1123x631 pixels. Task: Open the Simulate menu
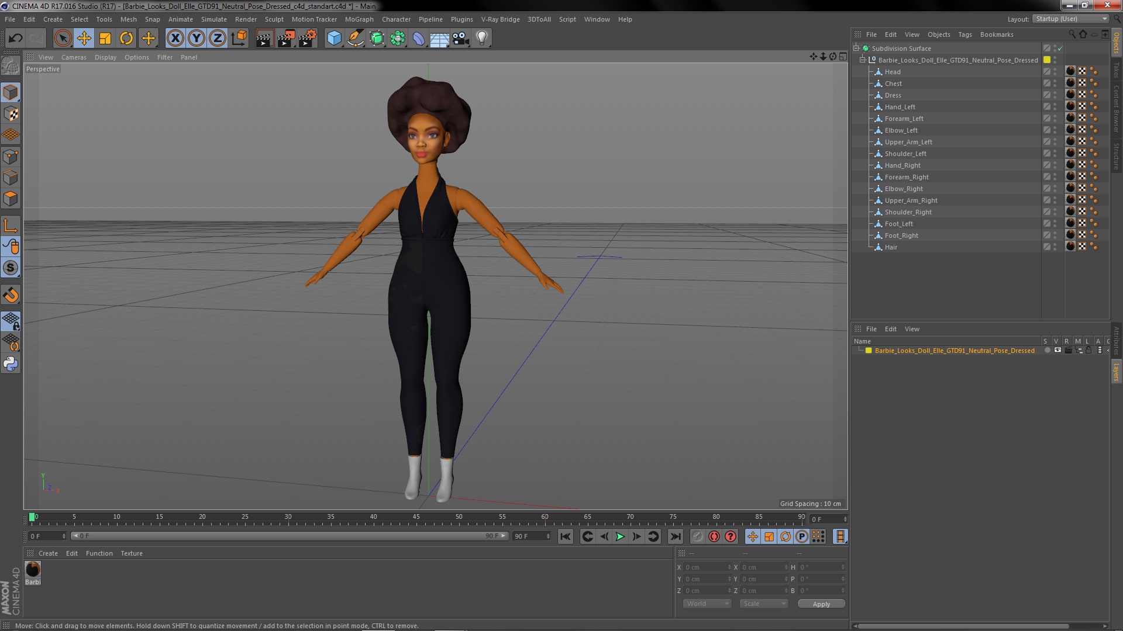(214, 19)
